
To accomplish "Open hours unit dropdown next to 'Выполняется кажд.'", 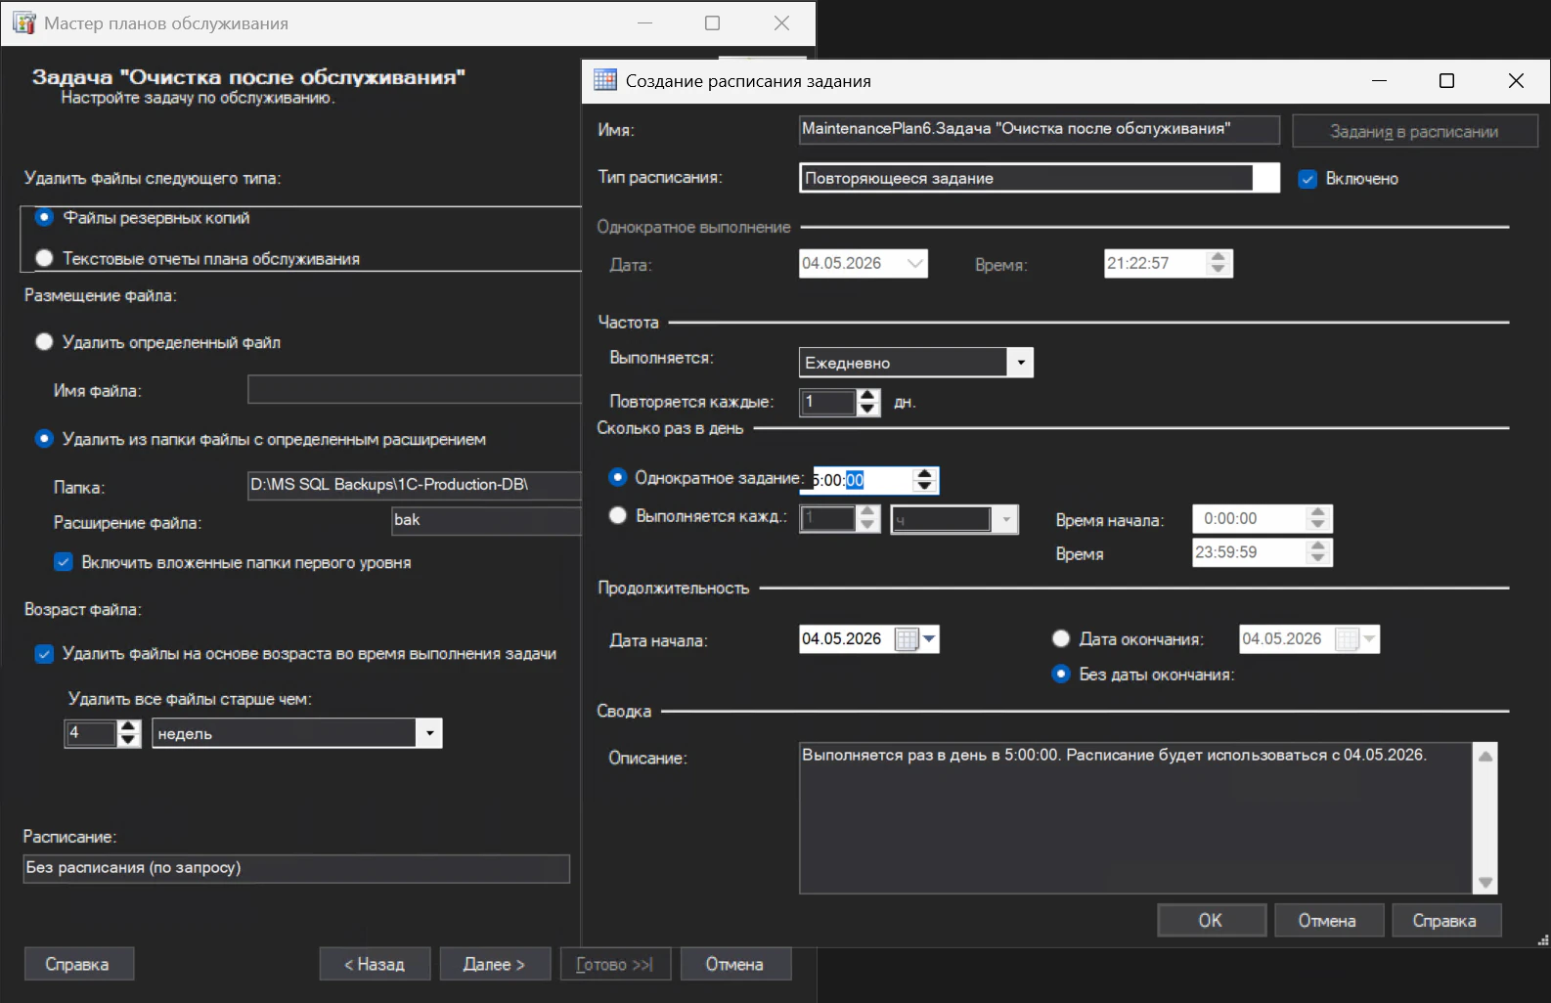I will coord(1005,519).
